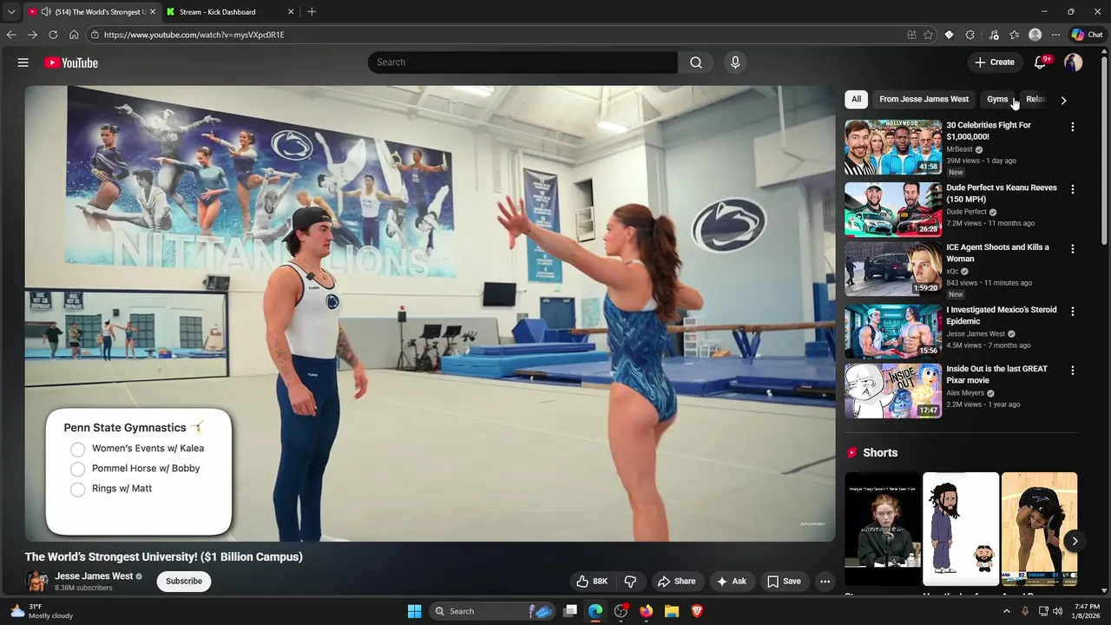Click the search magnifier button
1111x625 pixels.
pyautogui.click(x=696, y=62)
